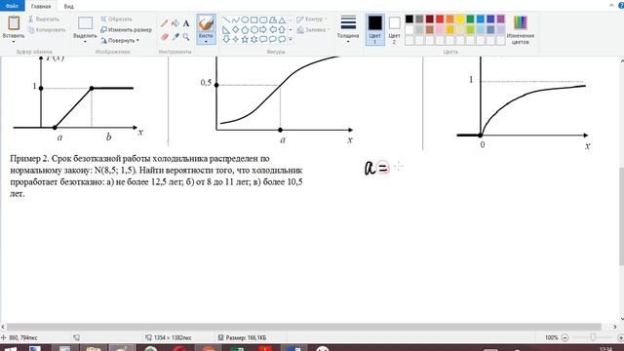Choose the straight Line shape
This screenshot has height=351, width=624.
click(226, 19)
